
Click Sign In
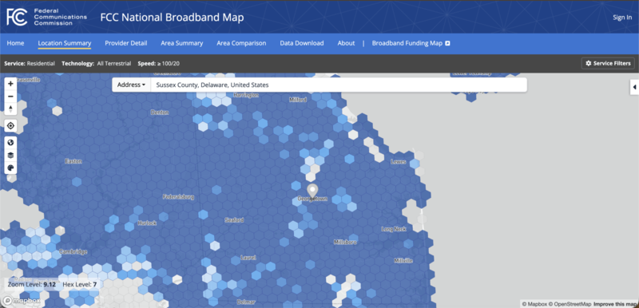point(622,18)
